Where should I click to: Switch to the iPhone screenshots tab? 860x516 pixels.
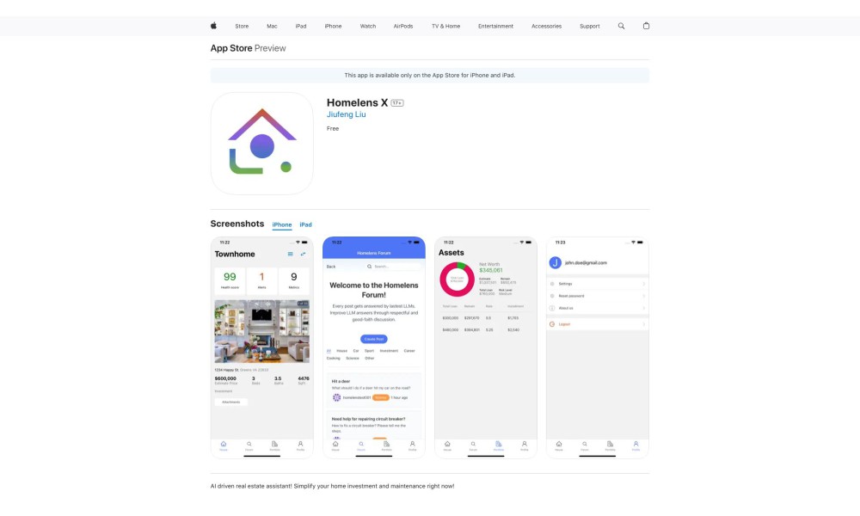pos(282,224)
